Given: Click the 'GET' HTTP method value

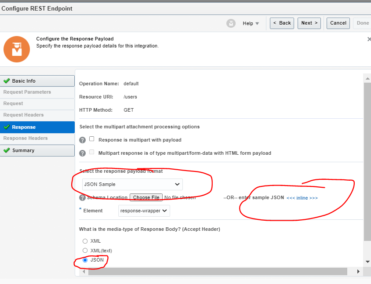Looking at the screenshot, I should (128, 110).
